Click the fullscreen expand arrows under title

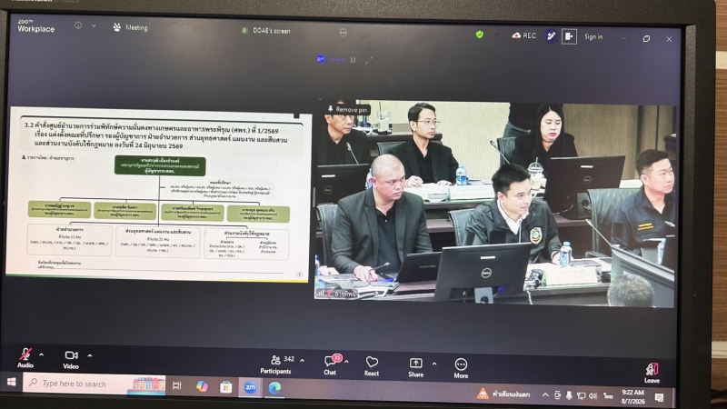tap(369, 60)
